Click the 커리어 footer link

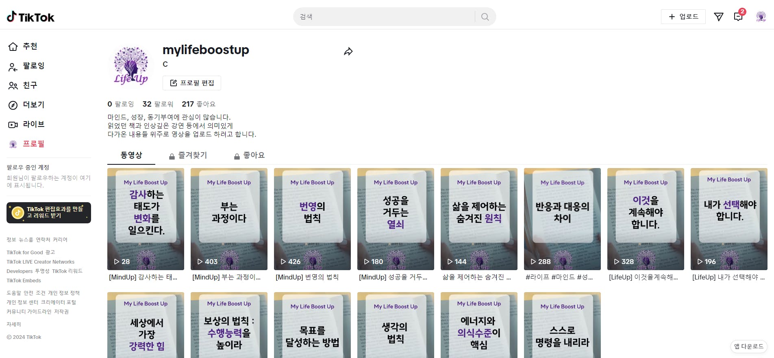[60, 240]
